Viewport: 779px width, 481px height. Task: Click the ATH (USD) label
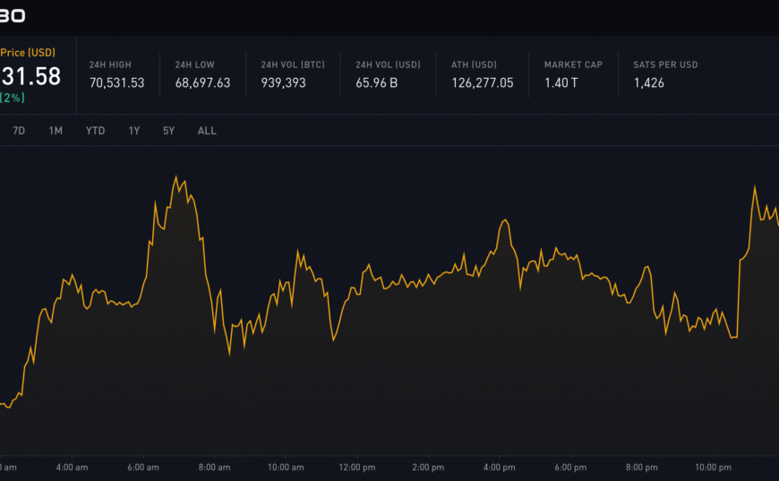[x=474, y=64]
